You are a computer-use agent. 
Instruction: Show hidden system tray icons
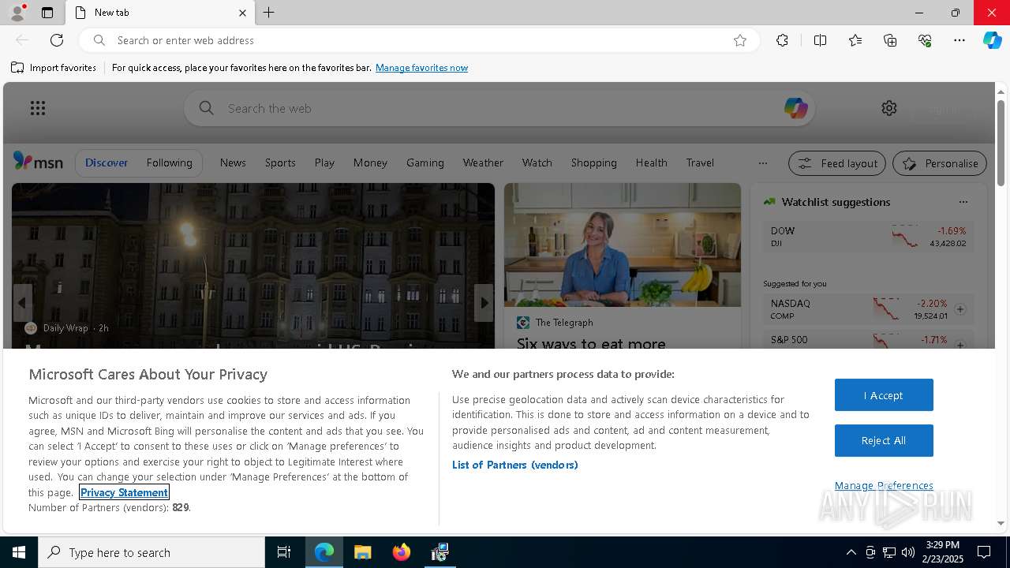(x=851, y=552)
